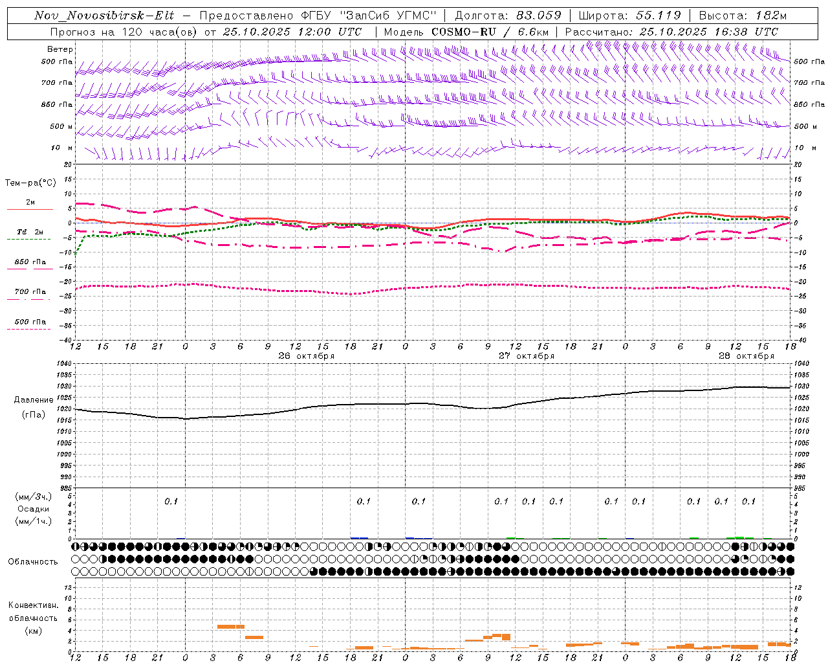Click the (гПа) unit under Давление
828x663 pixels.
(x=34, y=415)
